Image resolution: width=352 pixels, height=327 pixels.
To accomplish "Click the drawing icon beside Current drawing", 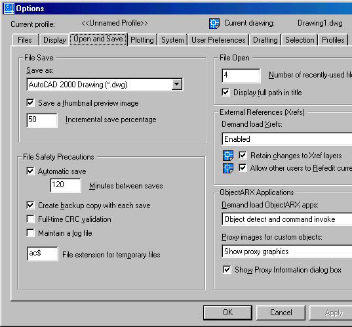I will [214, 24].
